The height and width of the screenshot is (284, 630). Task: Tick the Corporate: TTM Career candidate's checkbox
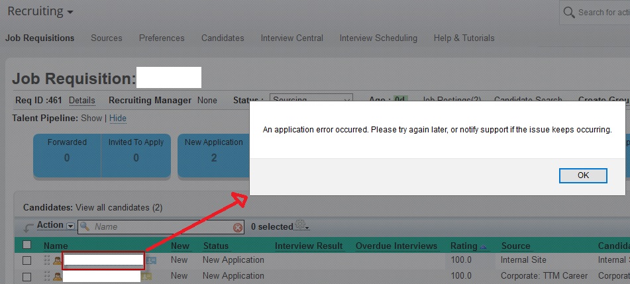point(27,277)
